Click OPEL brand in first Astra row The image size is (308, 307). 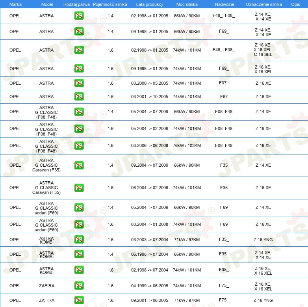tap(15, 16)
